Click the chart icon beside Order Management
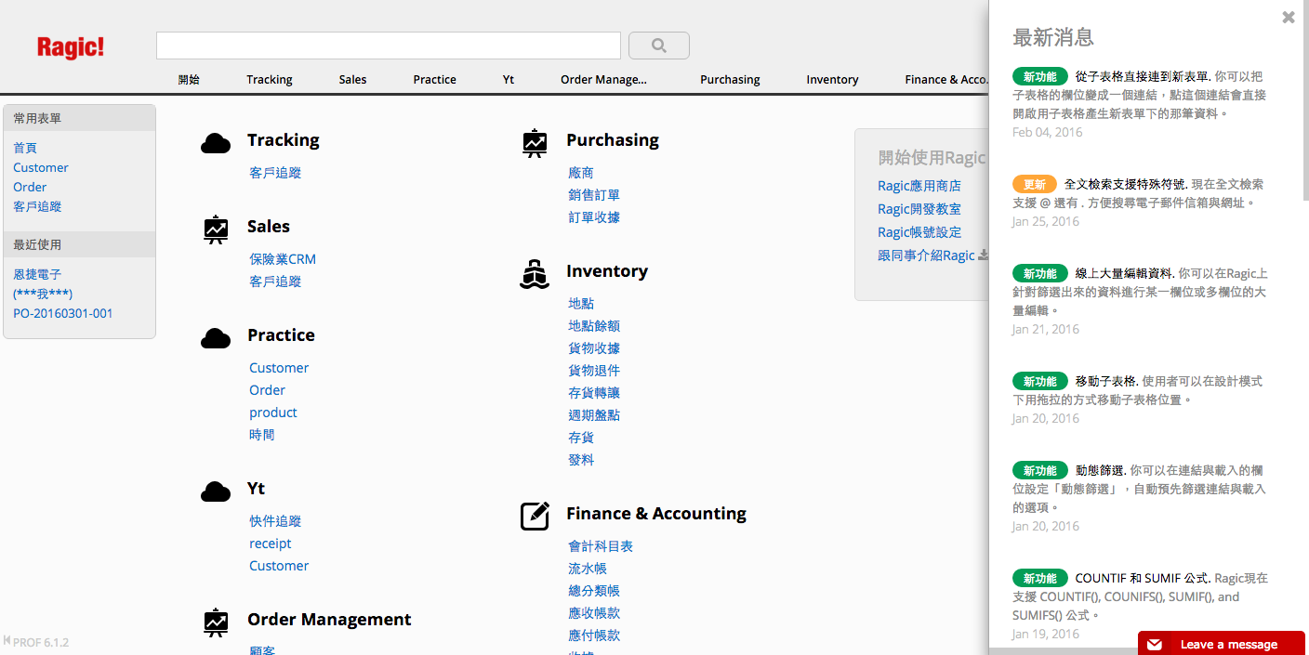 pyautogui.click(x=216, y=622)
